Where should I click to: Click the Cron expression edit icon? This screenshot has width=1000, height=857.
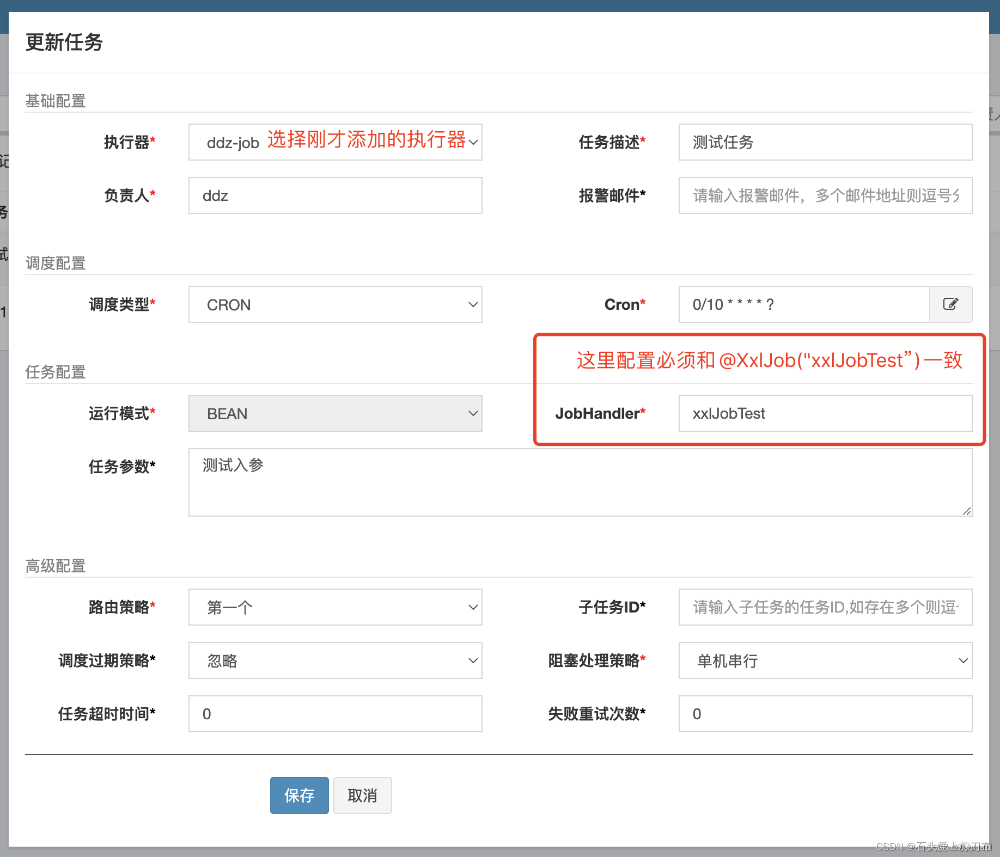coord(951,304)
